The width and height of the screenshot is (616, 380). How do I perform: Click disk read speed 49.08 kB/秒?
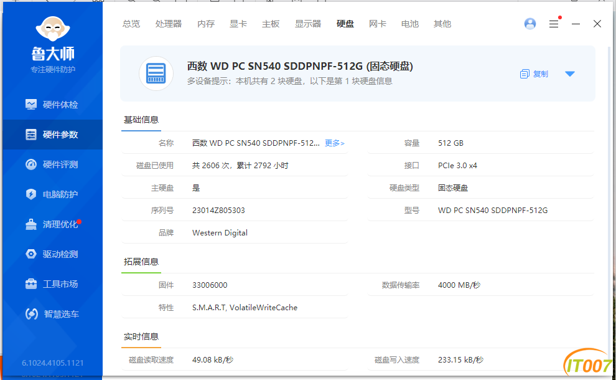click(x=213, y=360)
